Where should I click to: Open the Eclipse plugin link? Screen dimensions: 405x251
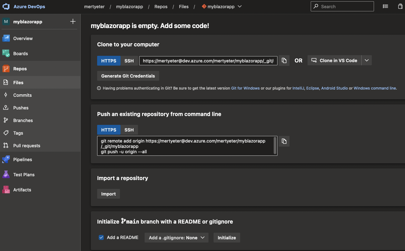click(313, 88)
